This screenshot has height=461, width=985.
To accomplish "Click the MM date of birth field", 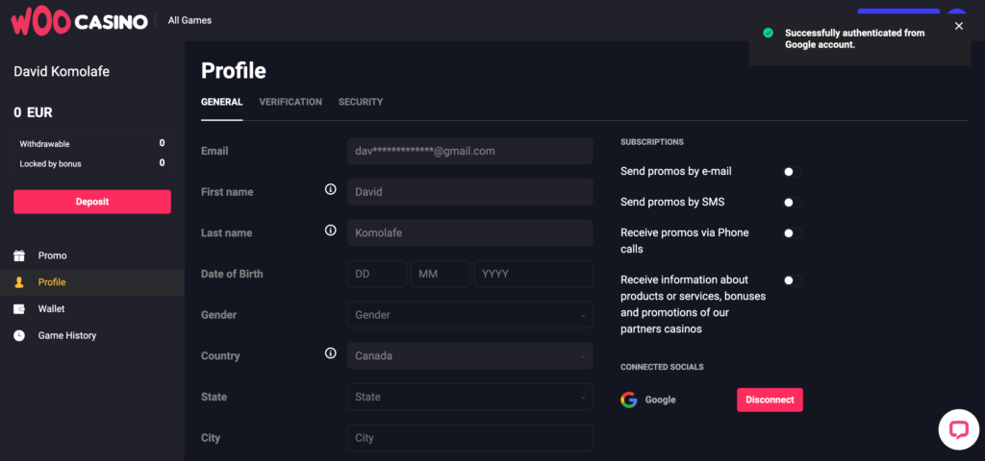I will 441,274.
